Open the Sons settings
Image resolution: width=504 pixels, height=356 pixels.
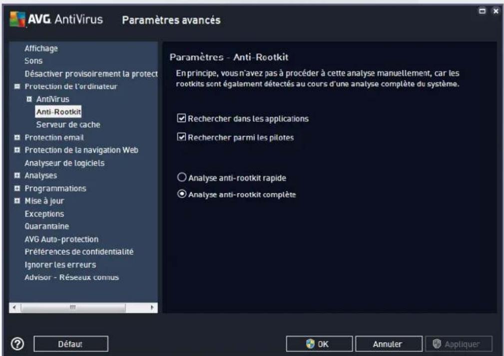33,61
